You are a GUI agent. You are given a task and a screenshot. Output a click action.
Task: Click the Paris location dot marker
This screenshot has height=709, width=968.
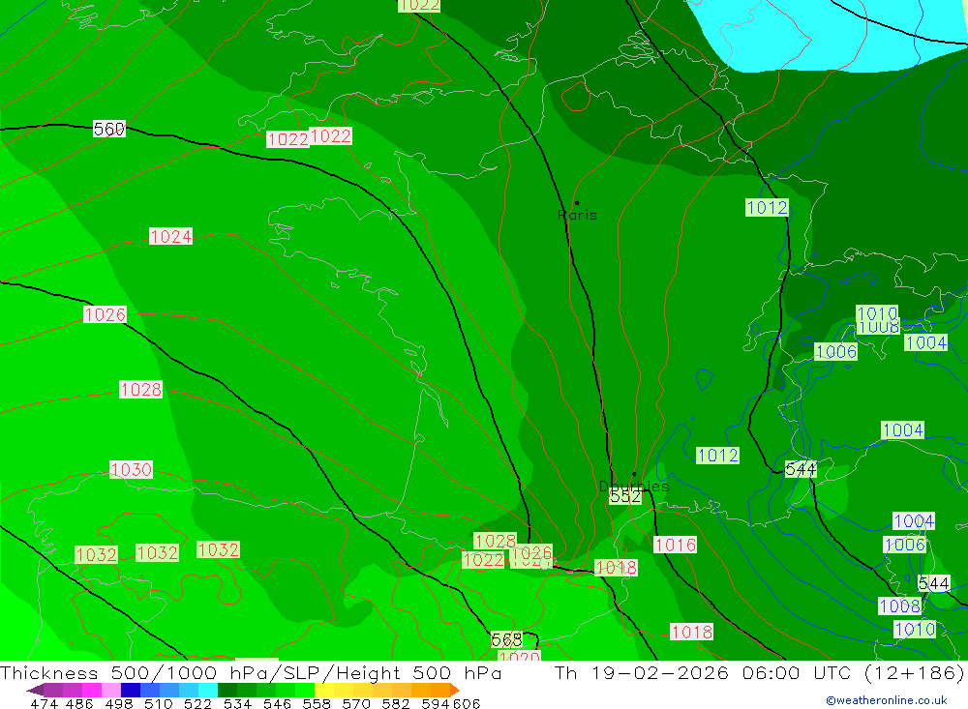577,202
